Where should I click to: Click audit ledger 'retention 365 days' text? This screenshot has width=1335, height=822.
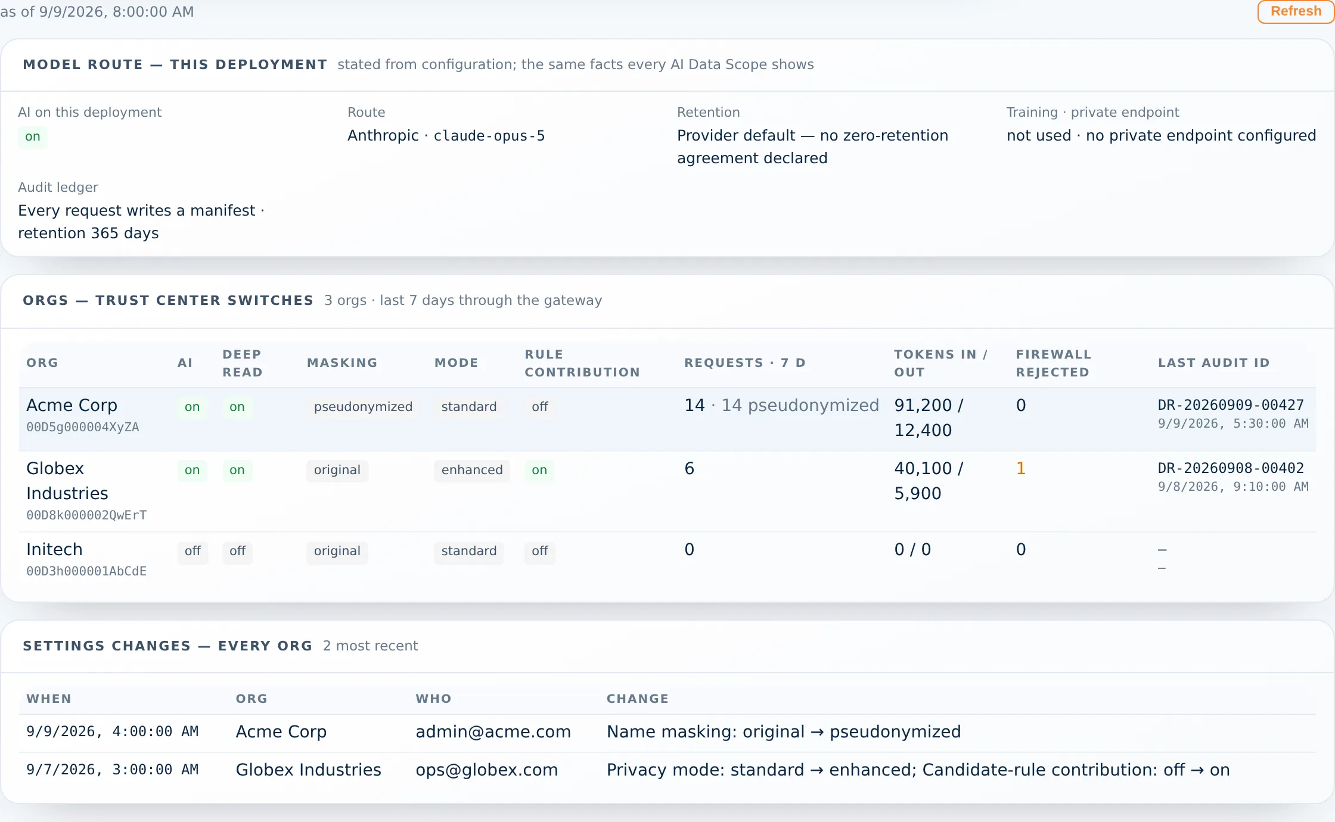point(88,233)
